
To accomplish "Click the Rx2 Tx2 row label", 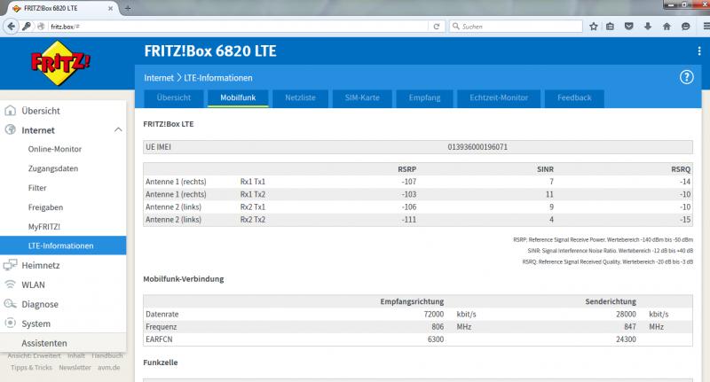I will point(253,220).
